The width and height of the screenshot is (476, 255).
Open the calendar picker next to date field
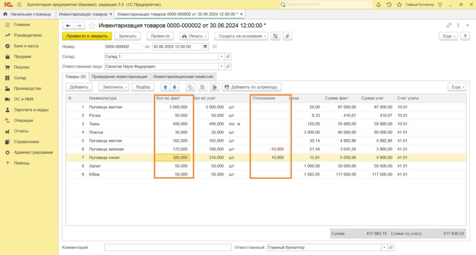tap(205, 46)
